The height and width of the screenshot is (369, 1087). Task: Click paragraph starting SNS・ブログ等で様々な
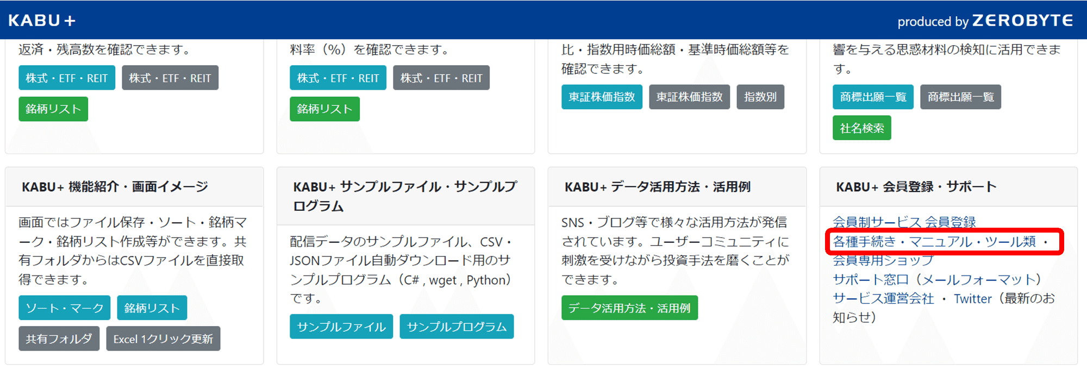(x=675, y=251)
